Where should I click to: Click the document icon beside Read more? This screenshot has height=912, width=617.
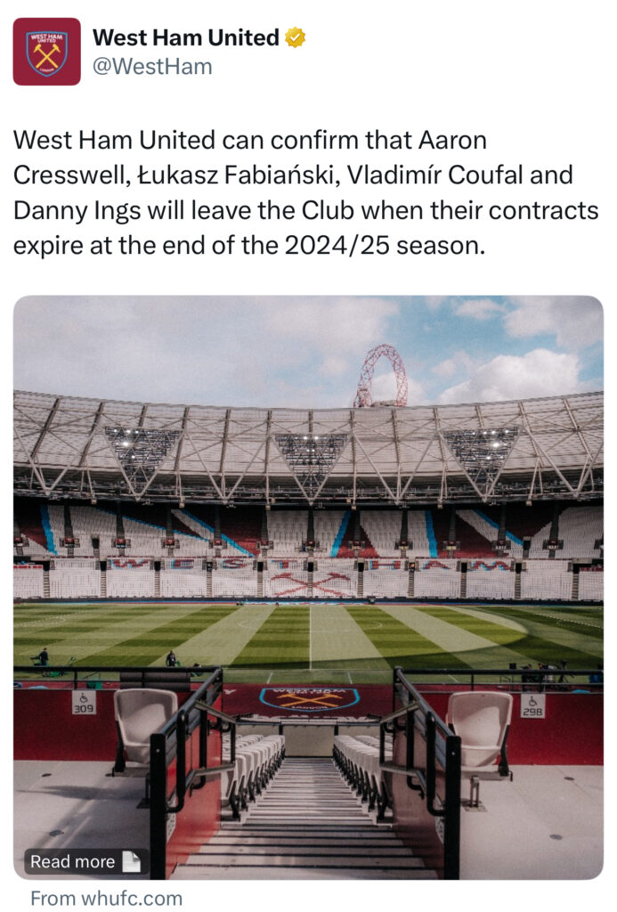coord(132,861)
